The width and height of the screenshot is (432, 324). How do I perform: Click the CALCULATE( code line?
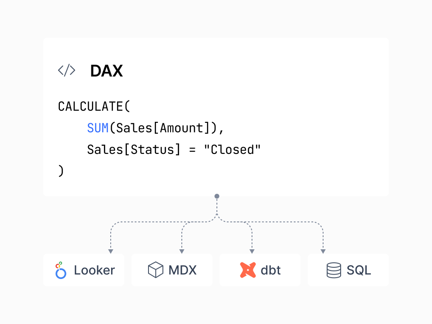[x=94, y=106]
